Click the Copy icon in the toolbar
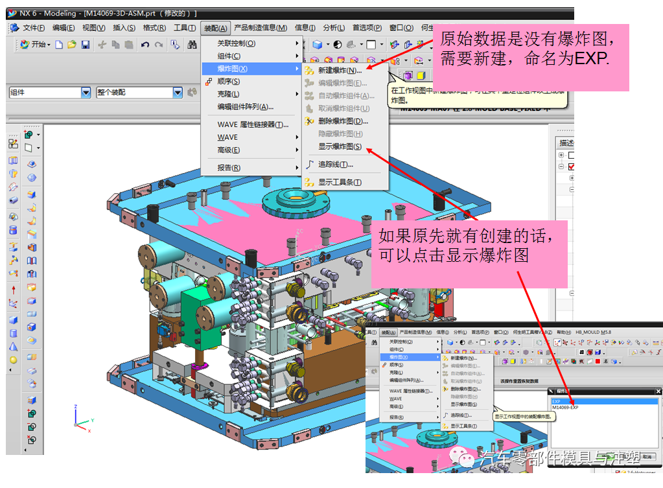Screen dimensions: 663x488 pyautogui.click(x=115, y=45)
